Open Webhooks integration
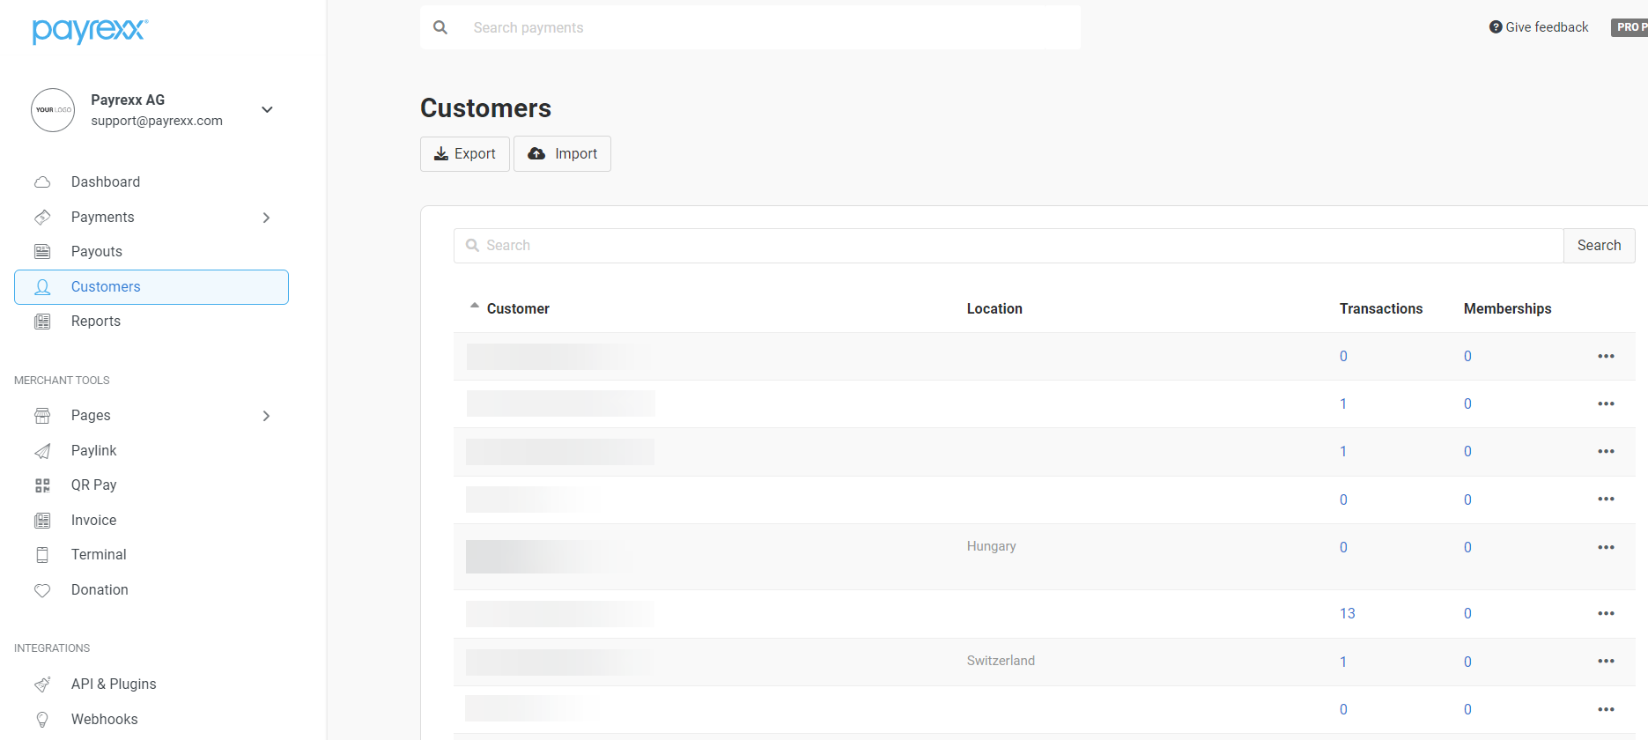This screenshot has width=1648, height=740. (105, 719)
